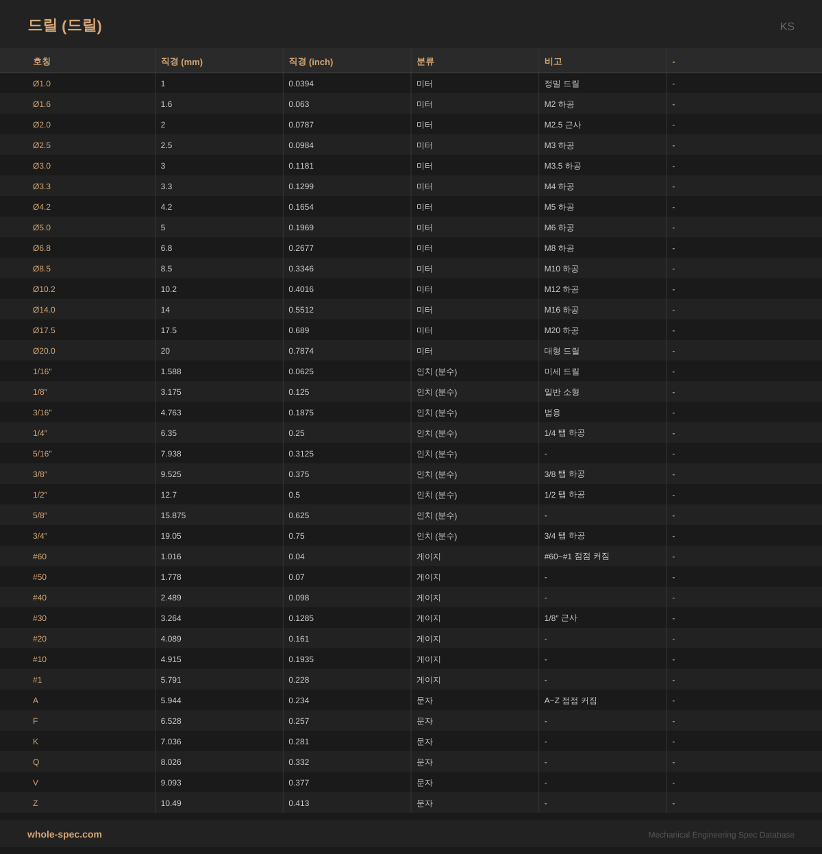Click the whole-spec.com footer link
Viewport: 822px width, 854px height.
(x=64, y=834)
